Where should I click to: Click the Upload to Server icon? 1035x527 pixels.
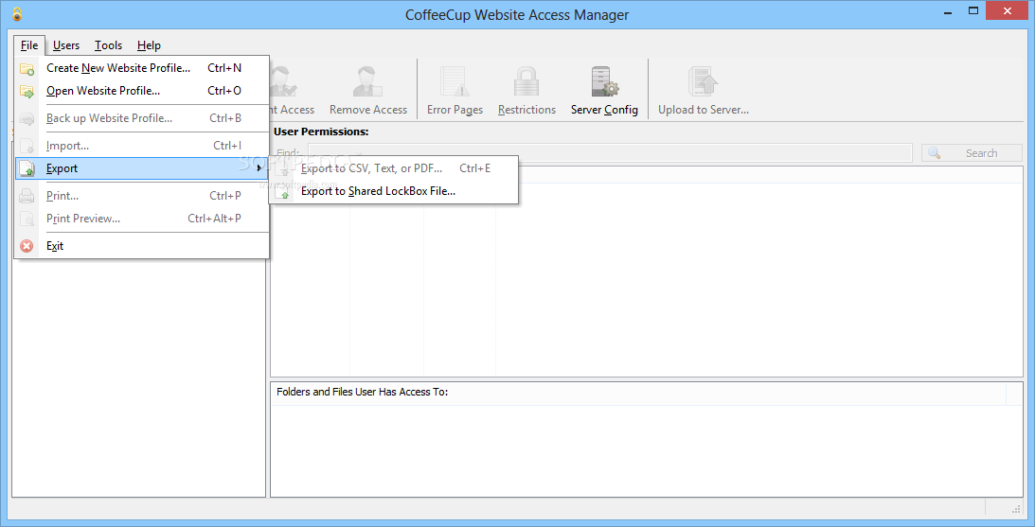click(x=703, y=81)
